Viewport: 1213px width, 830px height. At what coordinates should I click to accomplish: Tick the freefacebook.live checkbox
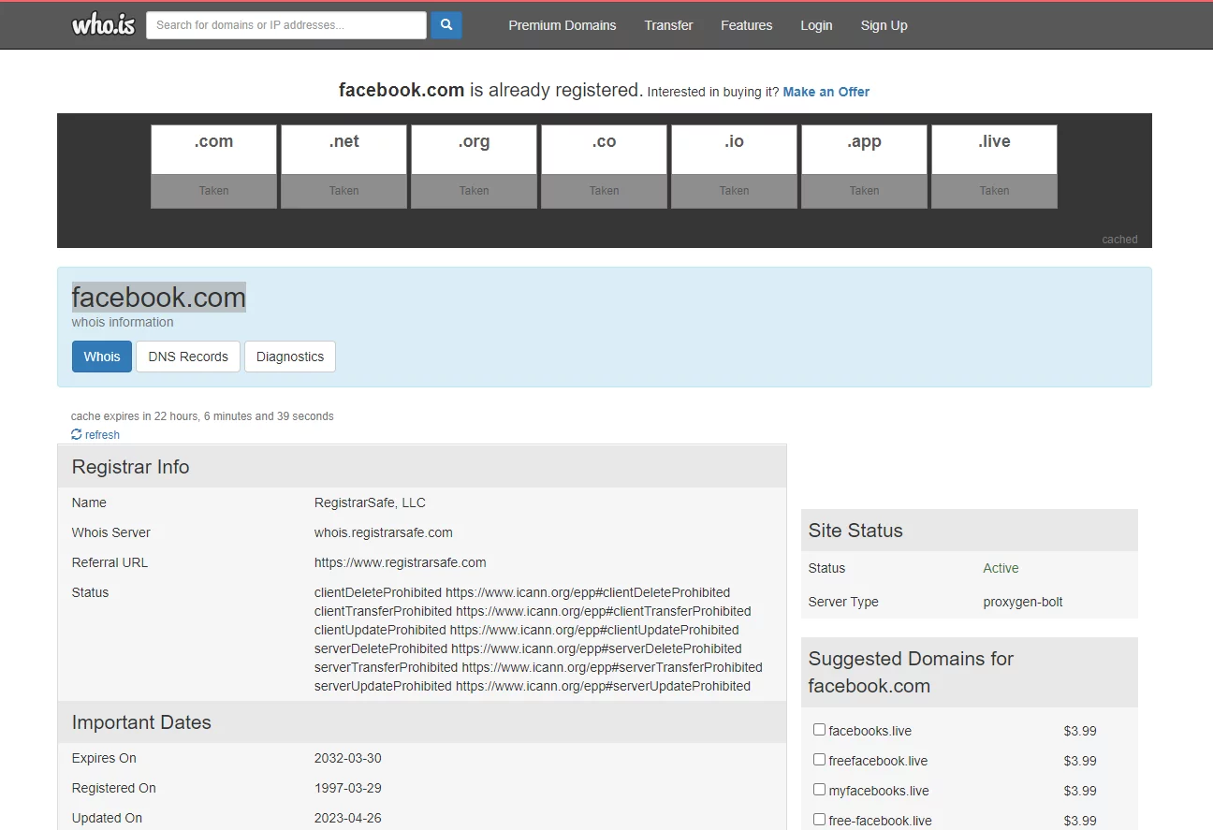(x=819, y=760)
